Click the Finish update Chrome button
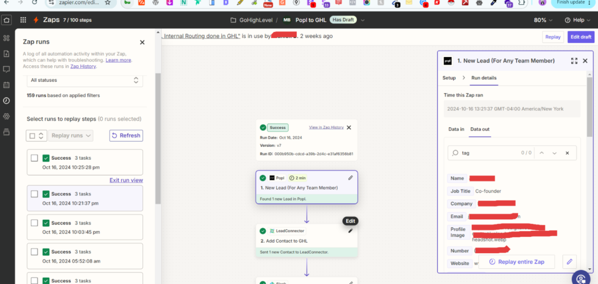The image size is (598, 284). tap(572, 2)
